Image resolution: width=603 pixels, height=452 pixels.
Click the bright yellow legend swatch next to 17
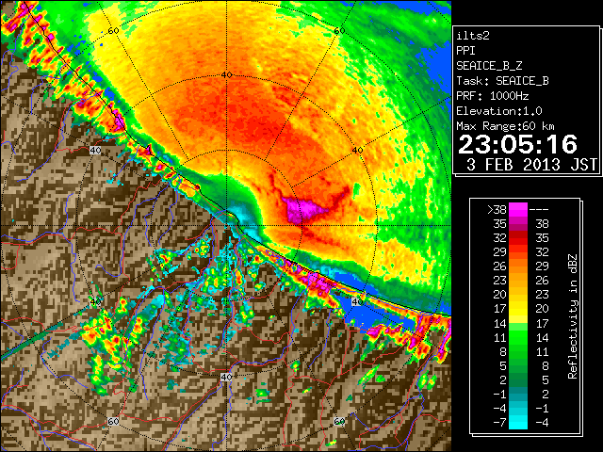pos(517,309)
